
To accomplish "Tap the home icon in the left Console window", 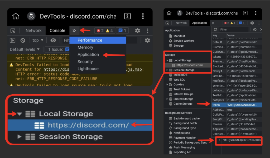I will click(x=16, y=16).
